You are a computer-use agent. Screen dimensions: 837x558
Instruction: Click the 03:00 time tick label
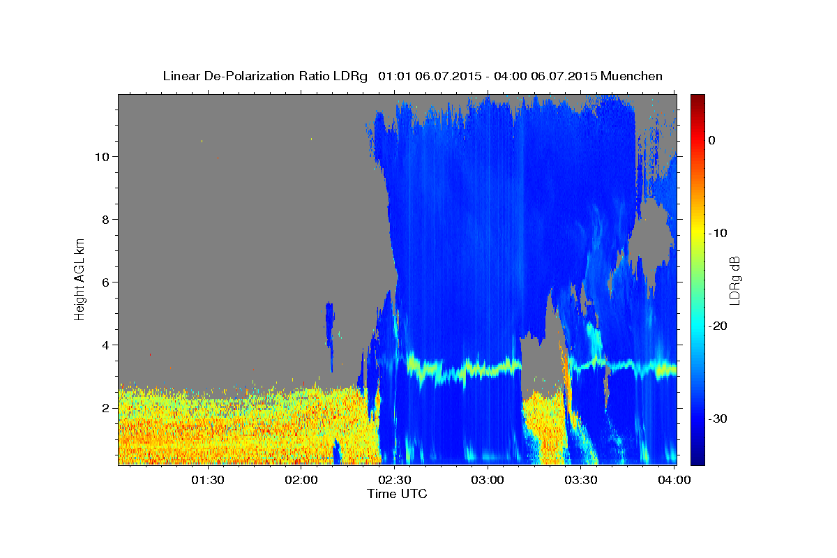tap(488, 480)
